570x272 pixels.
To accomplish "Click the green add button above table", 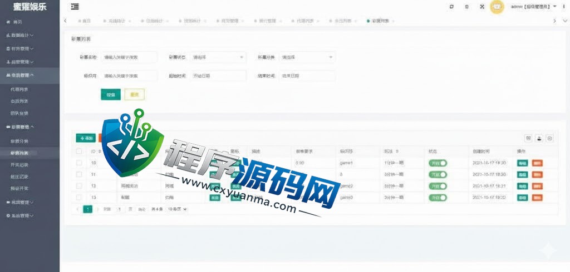I will [x=86, y=138].
